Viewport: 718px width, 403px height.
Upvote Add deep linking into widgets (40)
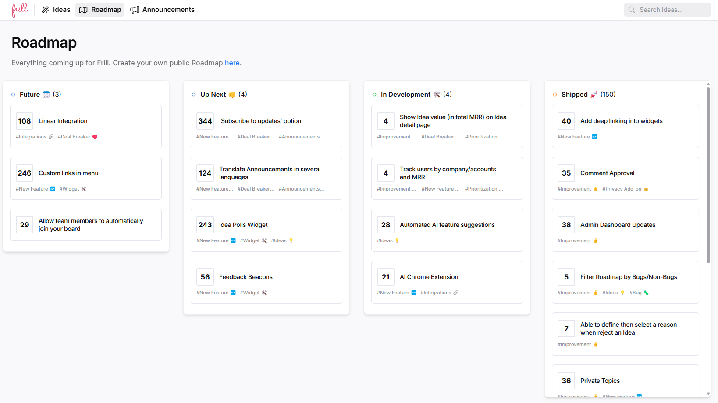566,121
